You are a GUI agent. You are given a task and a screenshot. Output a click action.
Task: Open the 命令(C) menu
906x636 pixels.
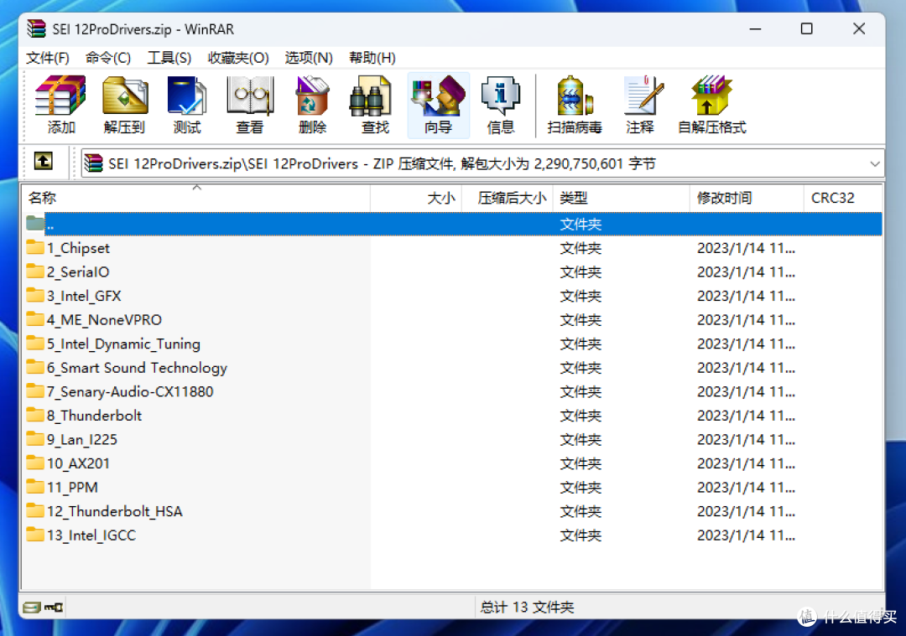[x=108, y=58]
